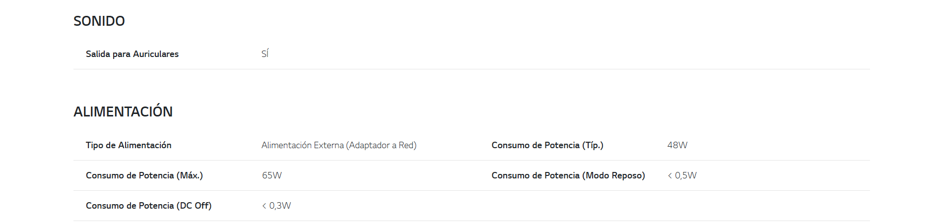Screen dimensions: 942x224
Task: Click the word Auriculares in sound row
Action: [x=156, y=54]
